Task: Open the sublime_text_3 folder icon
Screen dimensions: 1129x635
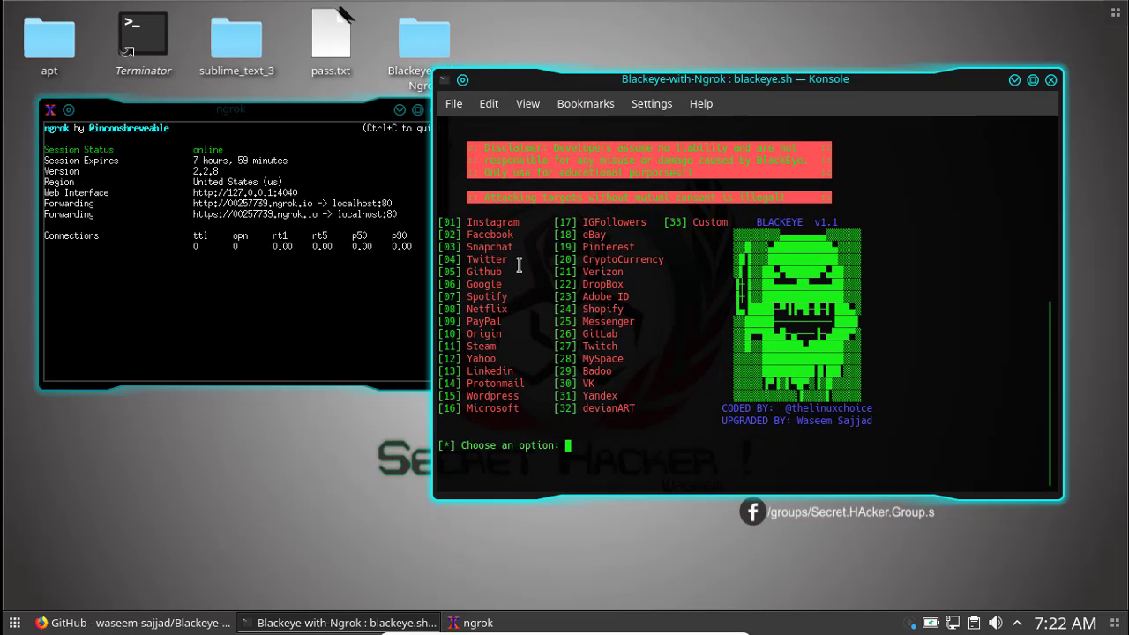Action: point(236,44)
